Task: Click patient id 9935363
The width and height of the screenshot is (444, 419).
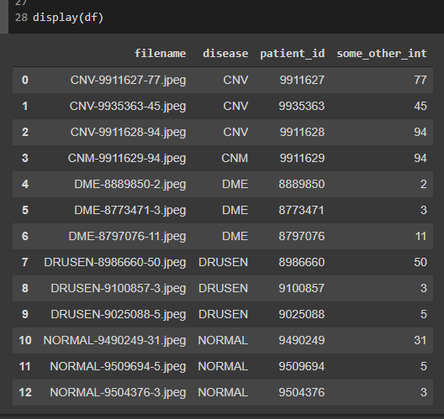Action: point(302,106)
